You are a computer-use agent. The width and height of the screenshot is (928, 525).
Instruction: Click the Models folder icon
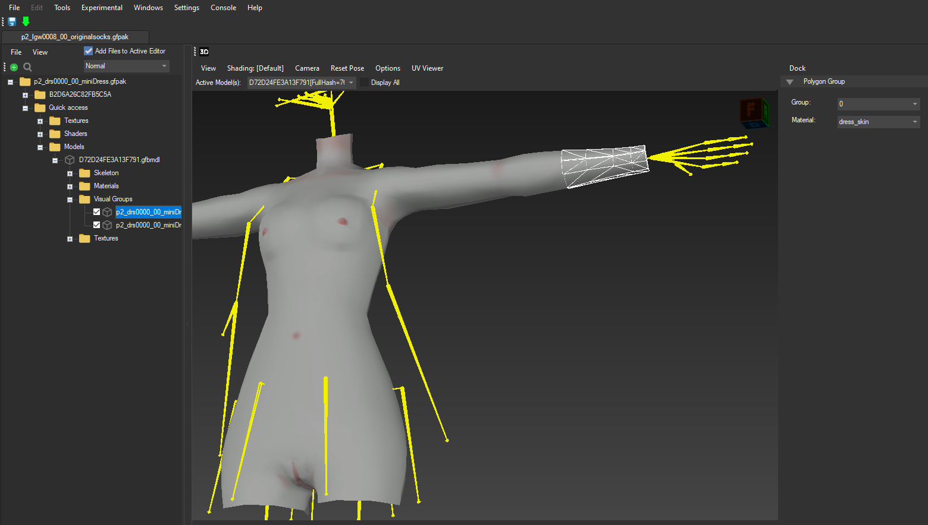point(55,147)
